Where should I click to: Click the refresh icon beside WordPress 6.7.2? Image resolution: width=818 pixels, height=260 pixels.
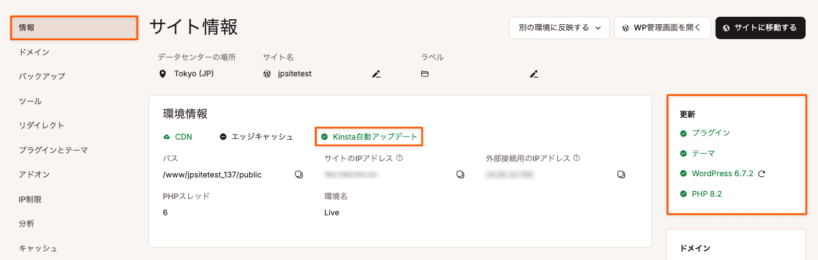(x=761, y=174)
